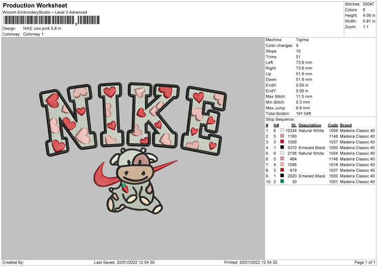Click the NIKE lettering in the design preview
The width and height of the screenshot is (378, 267).
[x=133, y=118]
